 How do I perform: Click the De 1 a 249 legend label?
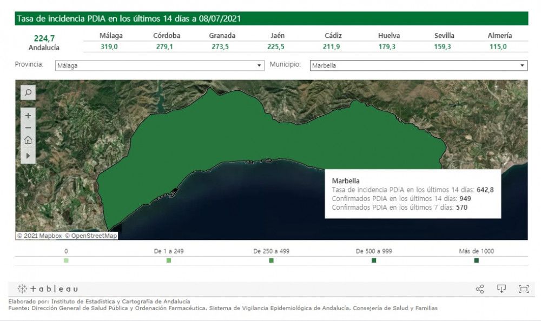point(169,251)
